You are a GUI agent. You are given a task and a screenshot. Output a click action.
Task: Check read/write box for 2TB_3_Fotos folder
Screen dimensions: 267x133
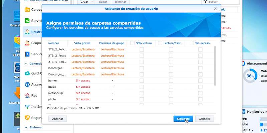coord(171,56)
